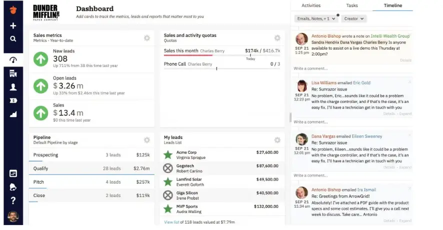
Task: Click Dana Vargas avatar photo
Action: point(301,139)
